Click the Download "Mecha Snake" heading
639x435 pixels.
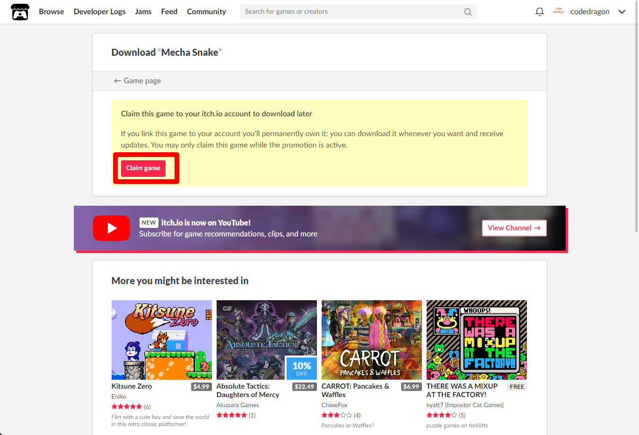pos(166,52)
